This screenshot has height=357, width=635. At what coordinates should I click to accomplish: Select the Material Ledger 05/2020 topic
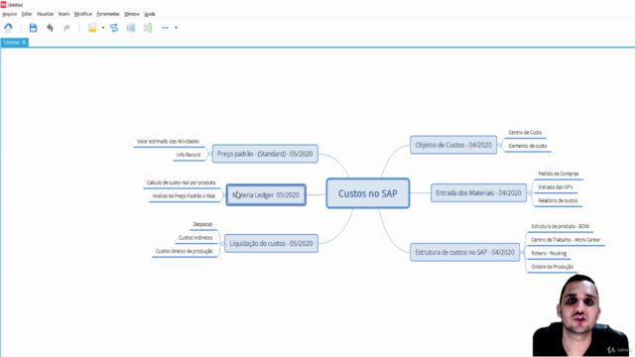point(266,195)
